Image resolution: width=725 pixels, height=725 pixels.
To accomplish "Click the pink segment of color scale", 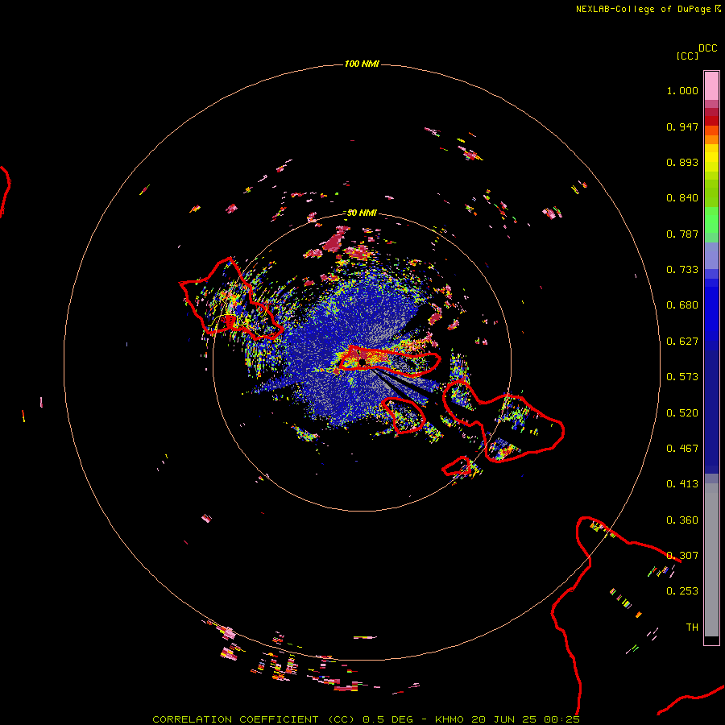I will click(711, 86).
